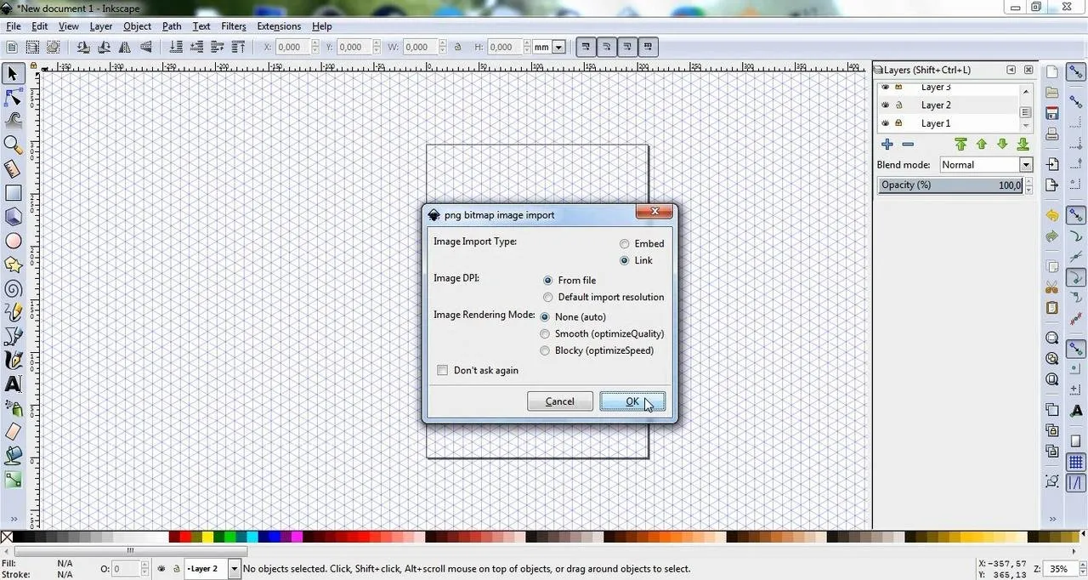Select the 3D Box tool
This screenshot has width=1088, height=580.
(x=13, y=218)
